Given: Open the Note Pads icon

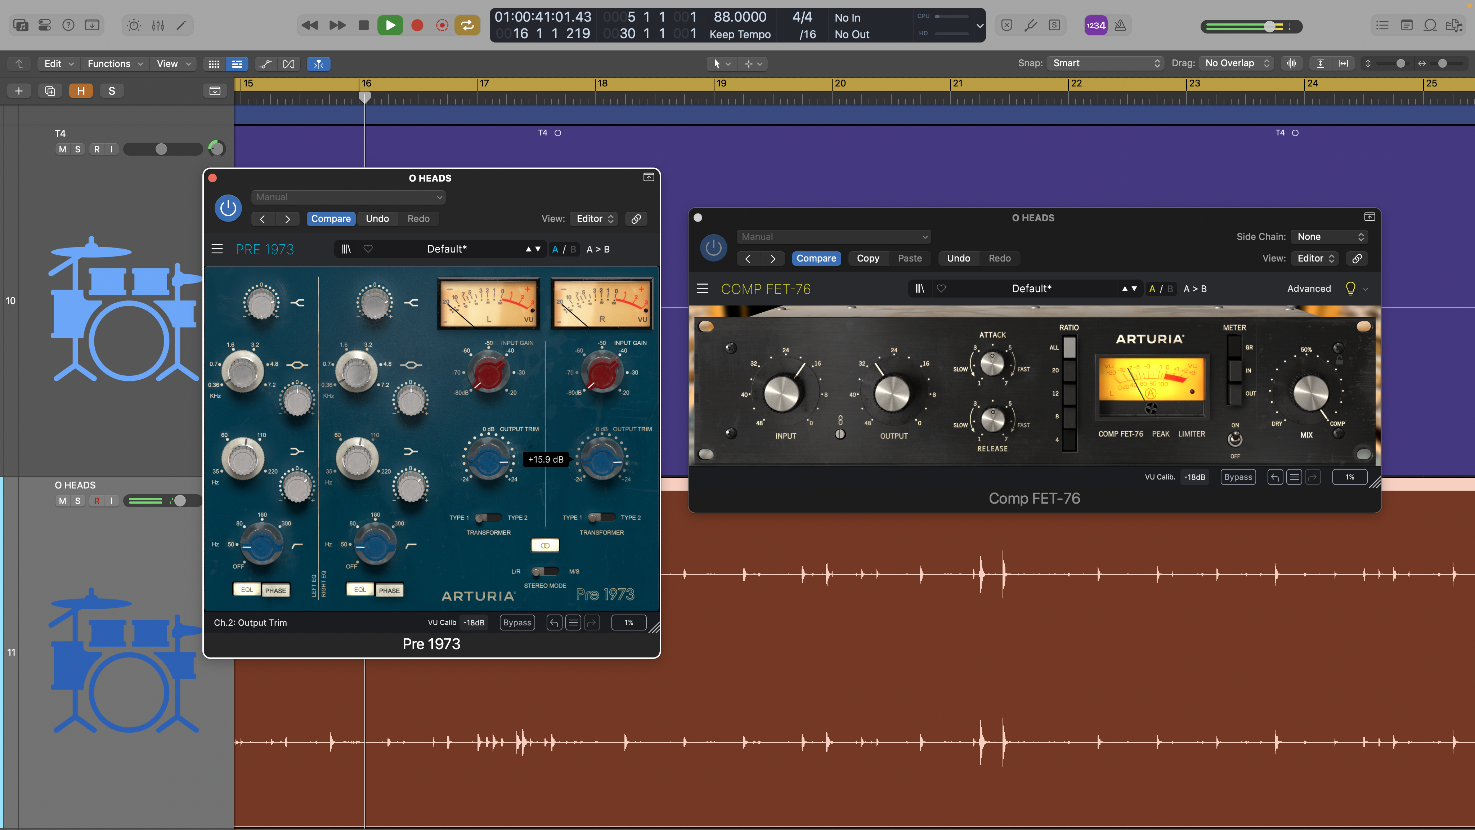Looking at the screenshot, I should (x=1406, y=25).
